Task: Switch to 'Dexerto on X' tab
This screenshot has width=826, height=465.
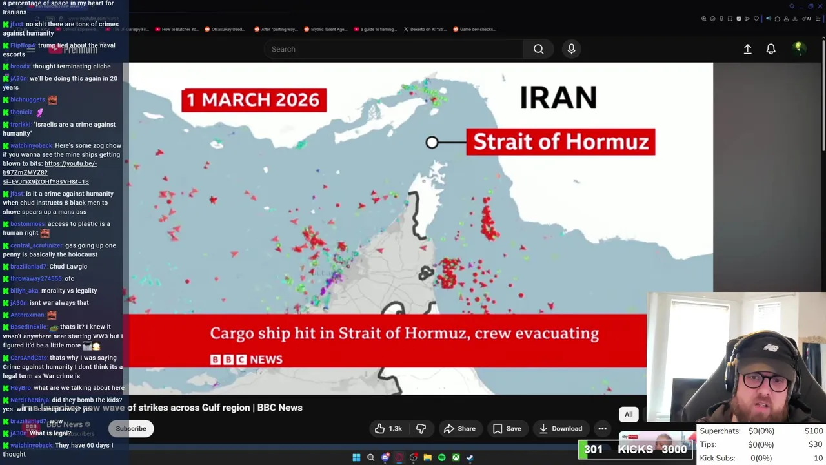Action: coord(425,29)
